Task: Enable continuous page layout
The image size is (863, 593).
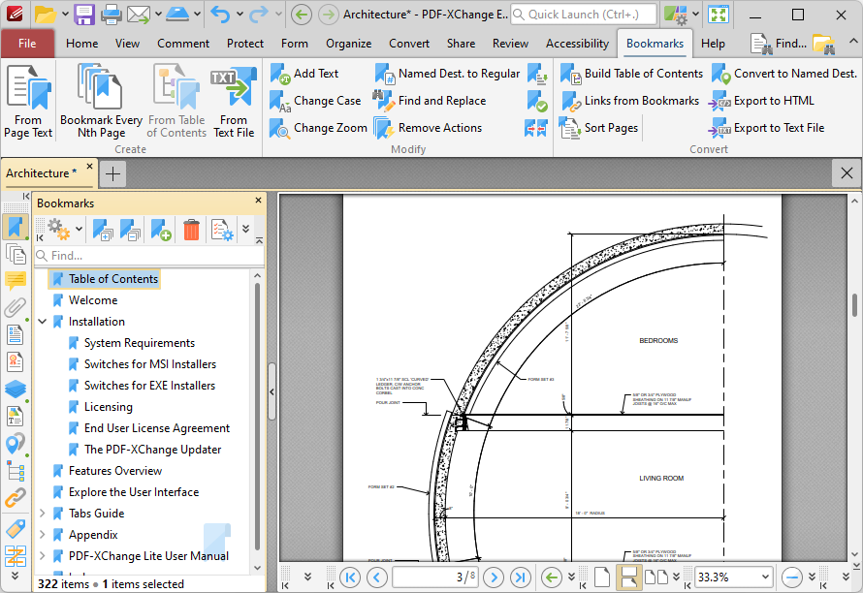Action: pos(628,577)
